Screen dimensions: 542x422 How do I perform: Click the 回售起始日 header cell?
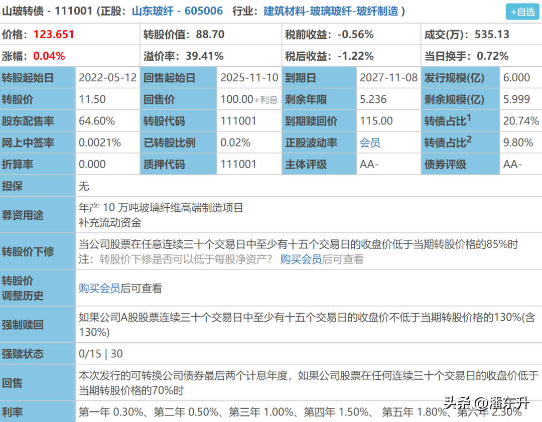179,77
